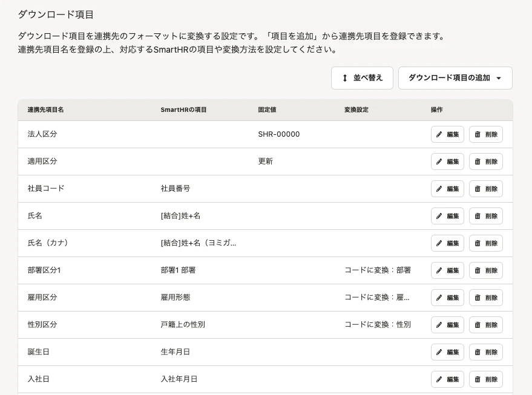
Task: Click the sort arrows icon on 並べ替え
Action: 345,78
